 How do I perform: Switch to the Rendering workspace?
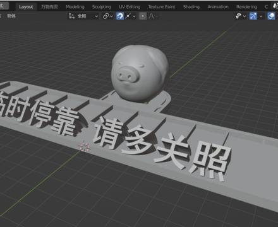(x=246, y=7)
